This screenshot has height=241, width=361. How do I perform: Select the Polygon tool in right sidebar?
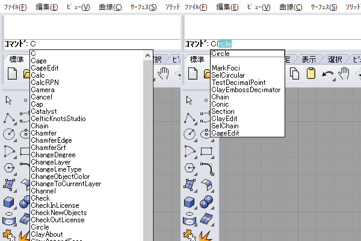[x=190, y=167]
